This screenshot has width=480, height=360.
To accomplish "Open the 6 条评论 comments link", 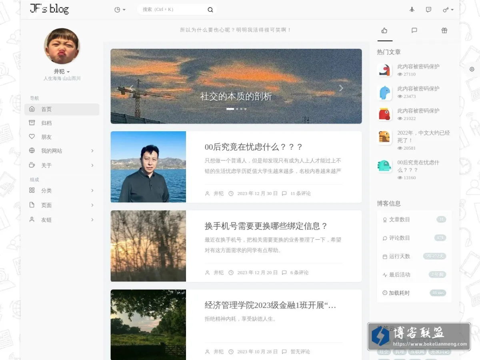I will 299,272.
